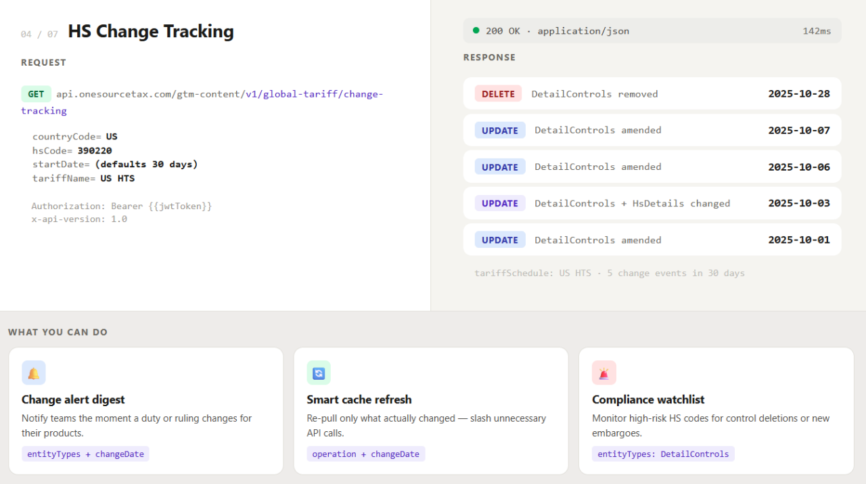Open the change-tracking API endpoint URL
Screen dimensions: 866x484
pyautogui.click(x=202, y=102)
